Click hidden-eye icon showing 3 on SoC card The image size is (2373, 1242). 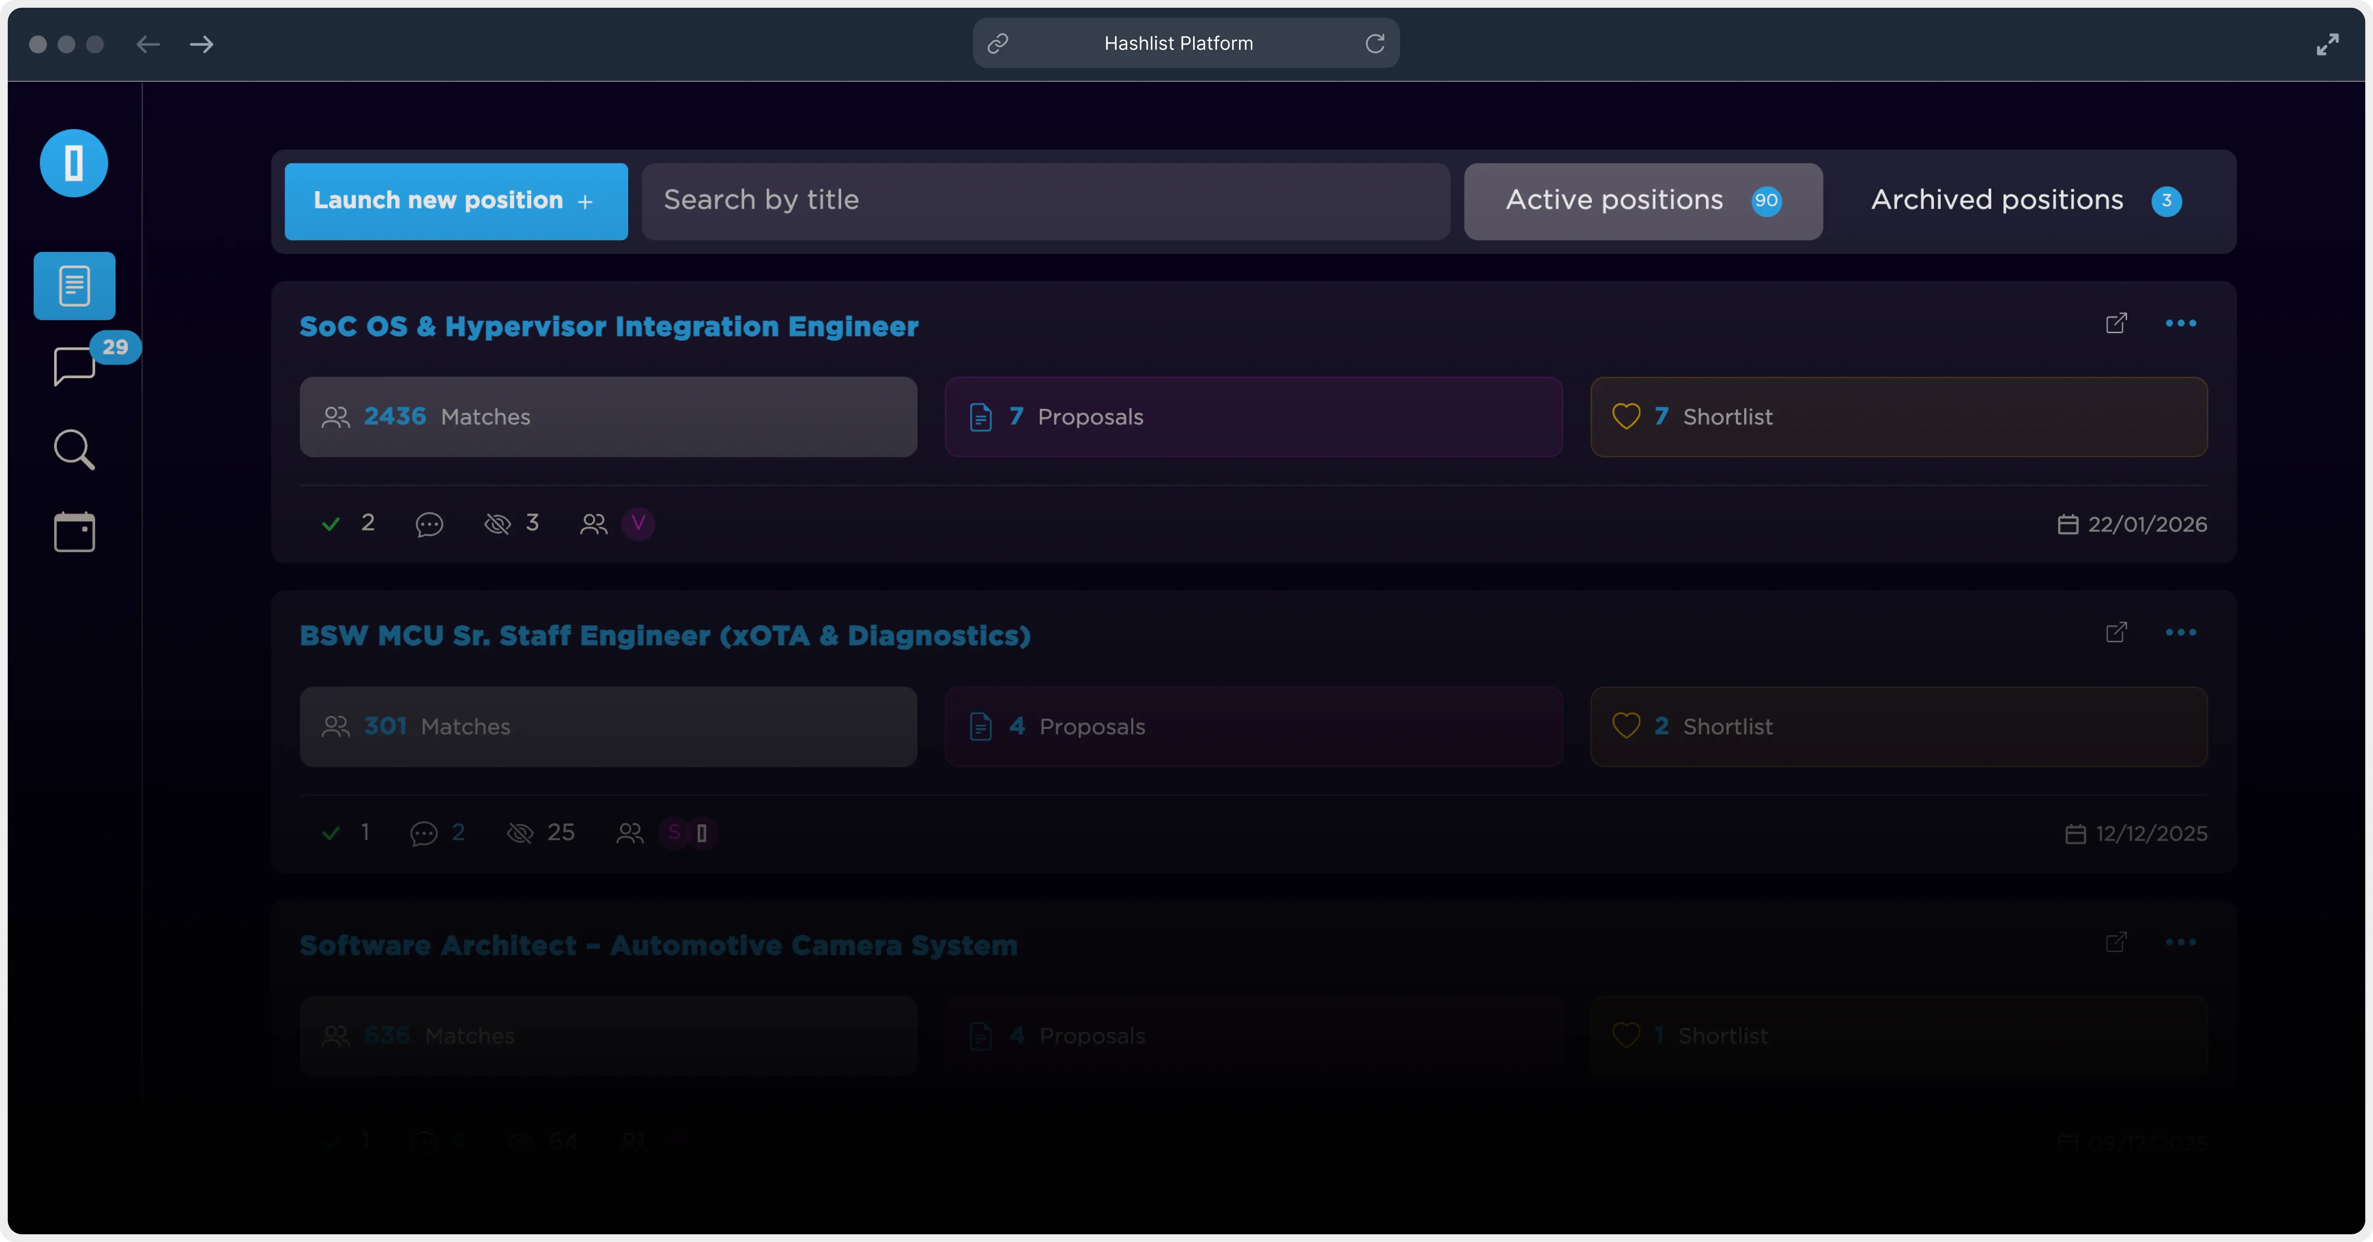(x=498, y=524)
